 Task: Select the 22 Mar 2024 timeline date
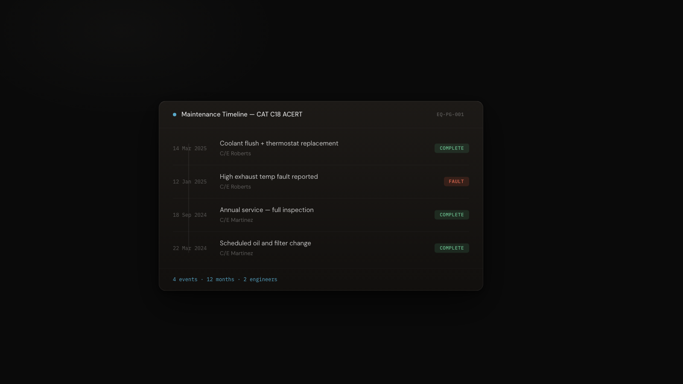pyautogui.click(x=190, y=248)
